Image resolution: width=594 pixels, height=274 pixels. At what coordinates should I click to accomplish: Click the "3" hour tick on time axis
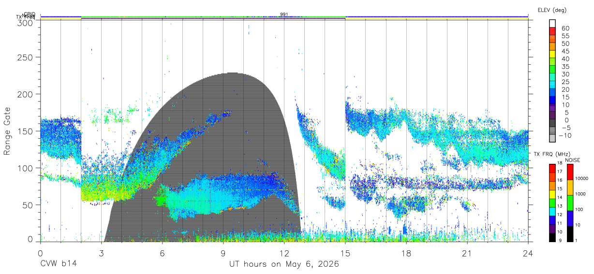click(102, 253)
